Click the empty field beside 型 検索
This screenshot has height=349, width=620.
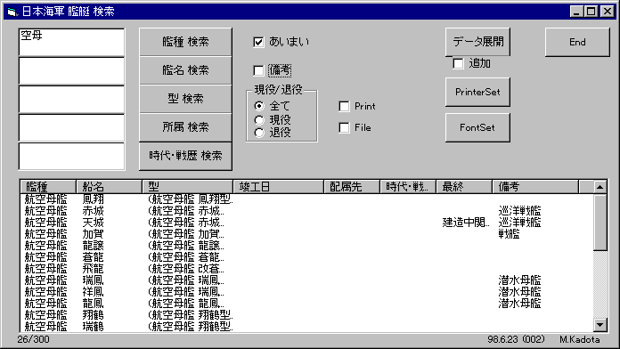coord(71,99)
